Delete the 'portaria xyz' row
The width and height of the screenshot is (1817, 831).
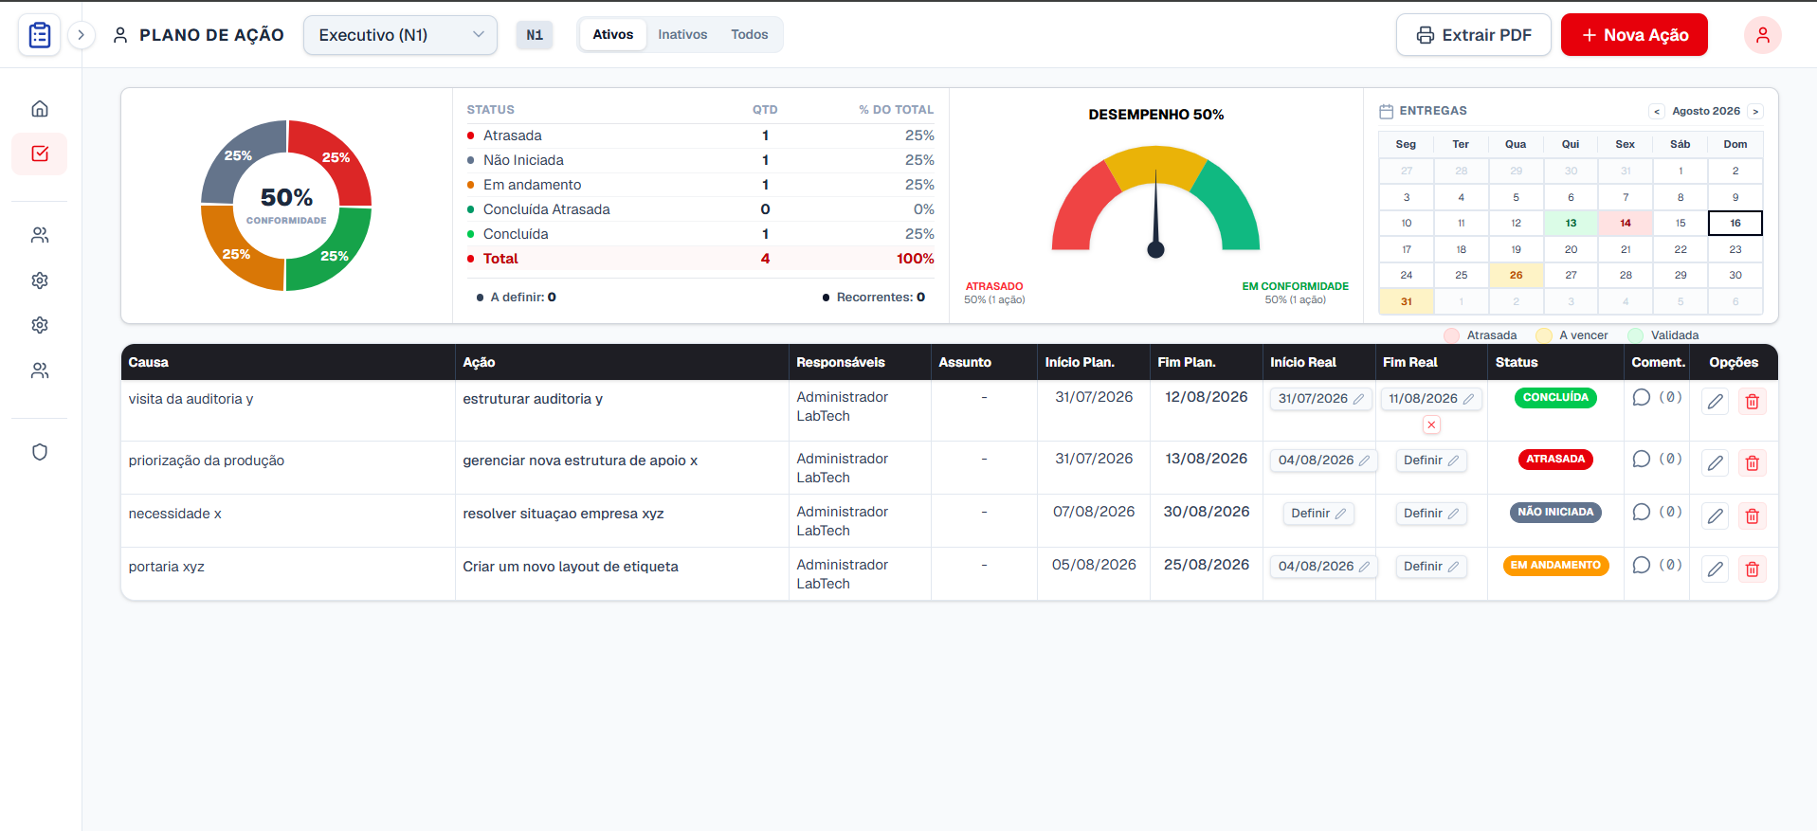click(1752, 569)
